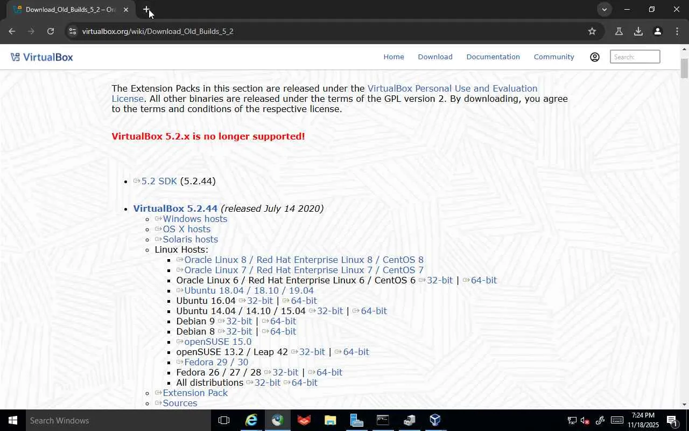Screen dimensions: 689x431
Task: Download openSUSE 13.2 / Leap 42 32-bit package
Action: (308, 352)
